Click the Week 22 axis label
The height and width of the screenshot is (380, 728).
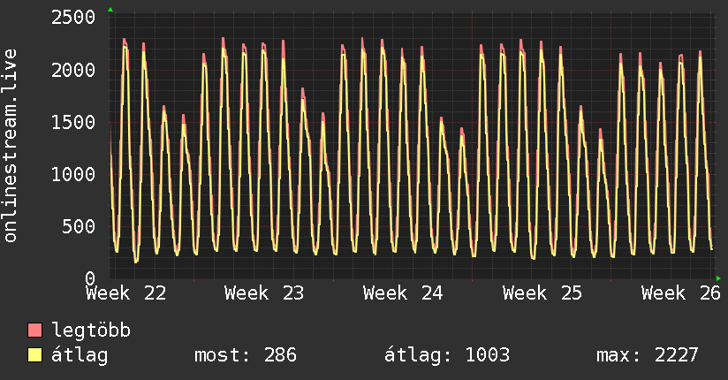click(125, 293)
